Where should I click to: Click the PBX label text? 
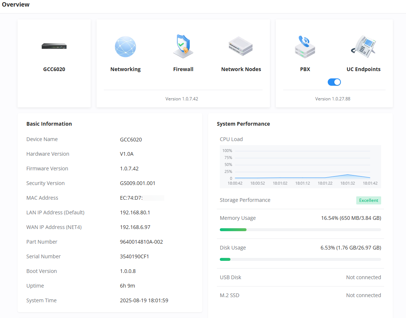tap(305, 69)
